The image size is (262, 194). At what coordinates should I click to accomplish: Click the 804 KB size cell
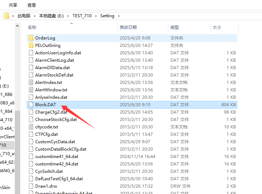coord(229,105)
